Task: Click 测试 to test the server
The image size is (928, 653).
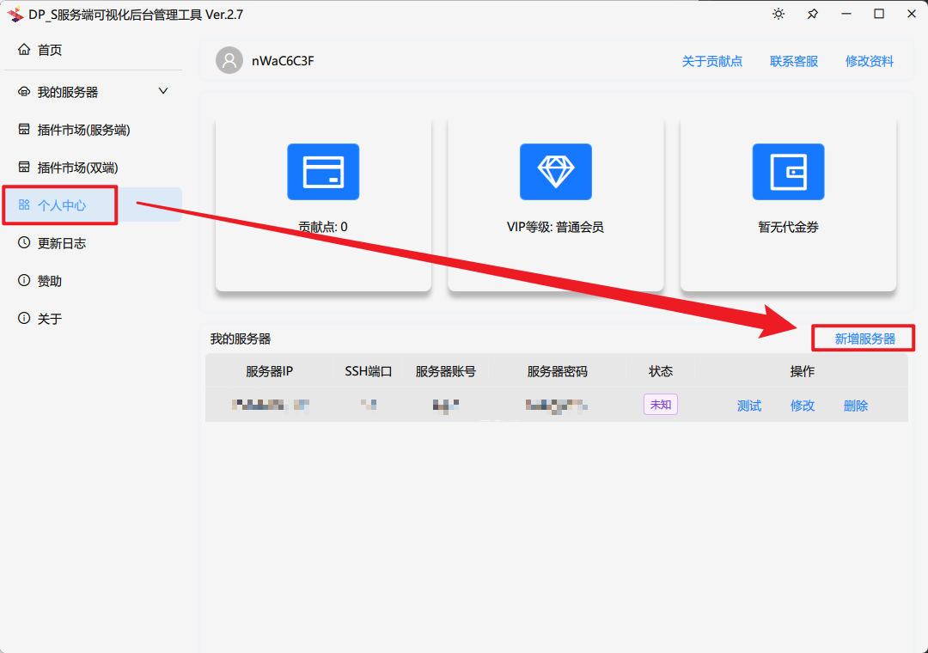Action: tap(749, 406)
